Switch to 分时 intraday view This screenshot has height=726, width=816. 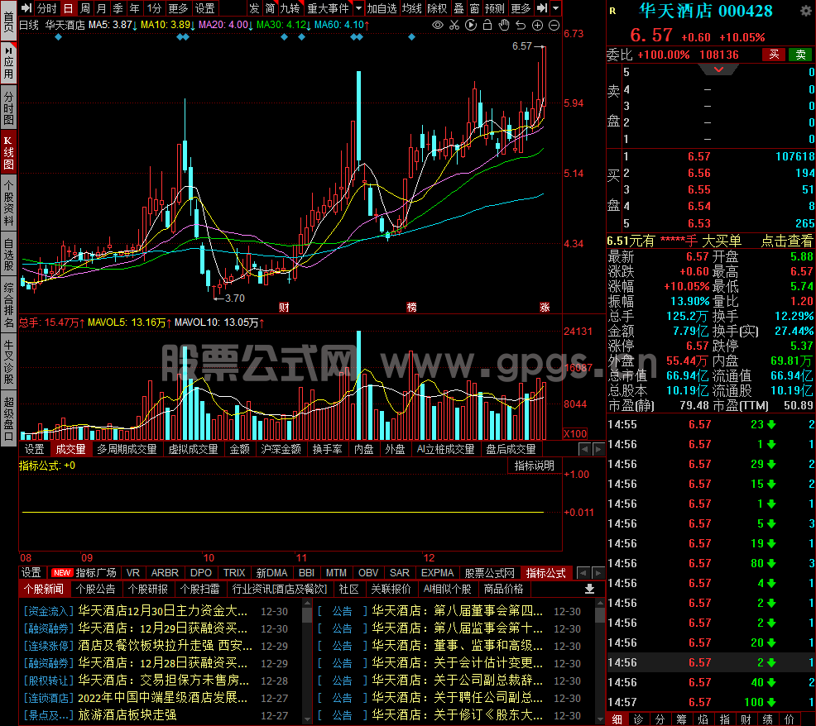coord(46,8)
